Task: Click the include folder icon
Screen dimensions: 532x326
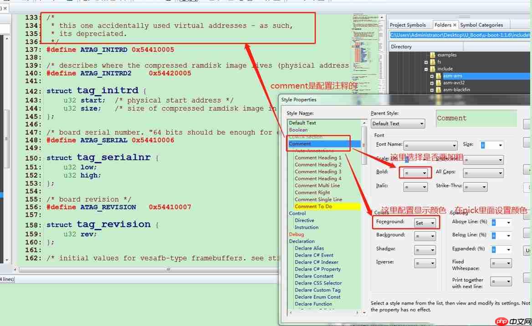Action: tap(433, 69)
